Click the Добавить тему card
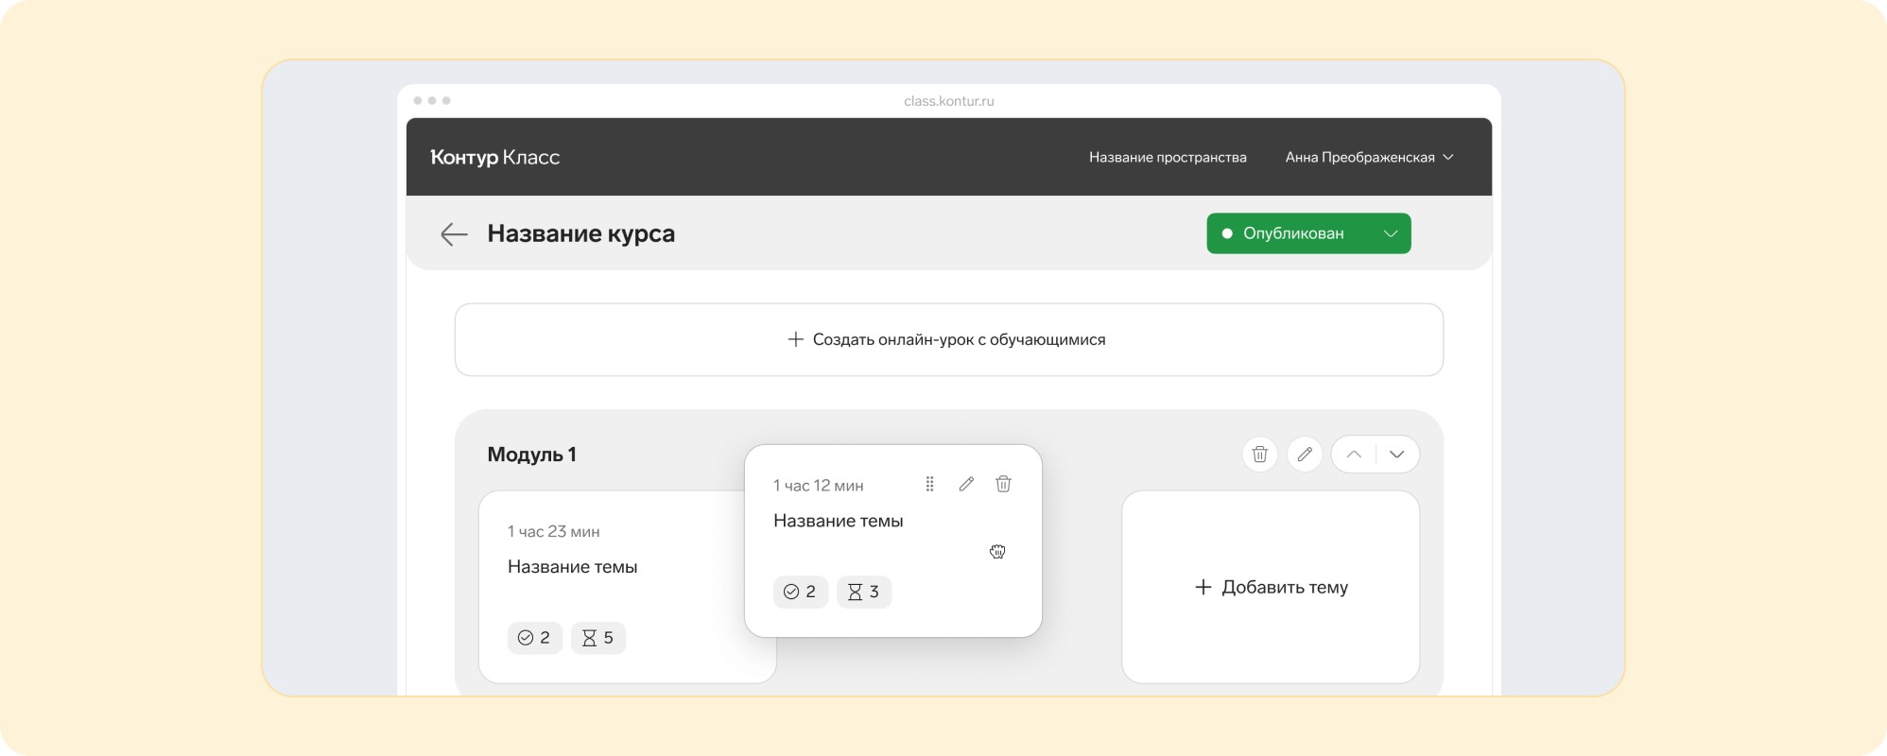Screen dimensions: 1887x756 point(1271,587)
